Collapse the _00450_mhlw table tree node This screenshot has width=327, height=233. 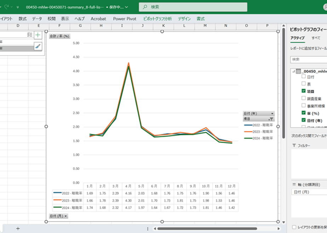[x=294, y=71]
